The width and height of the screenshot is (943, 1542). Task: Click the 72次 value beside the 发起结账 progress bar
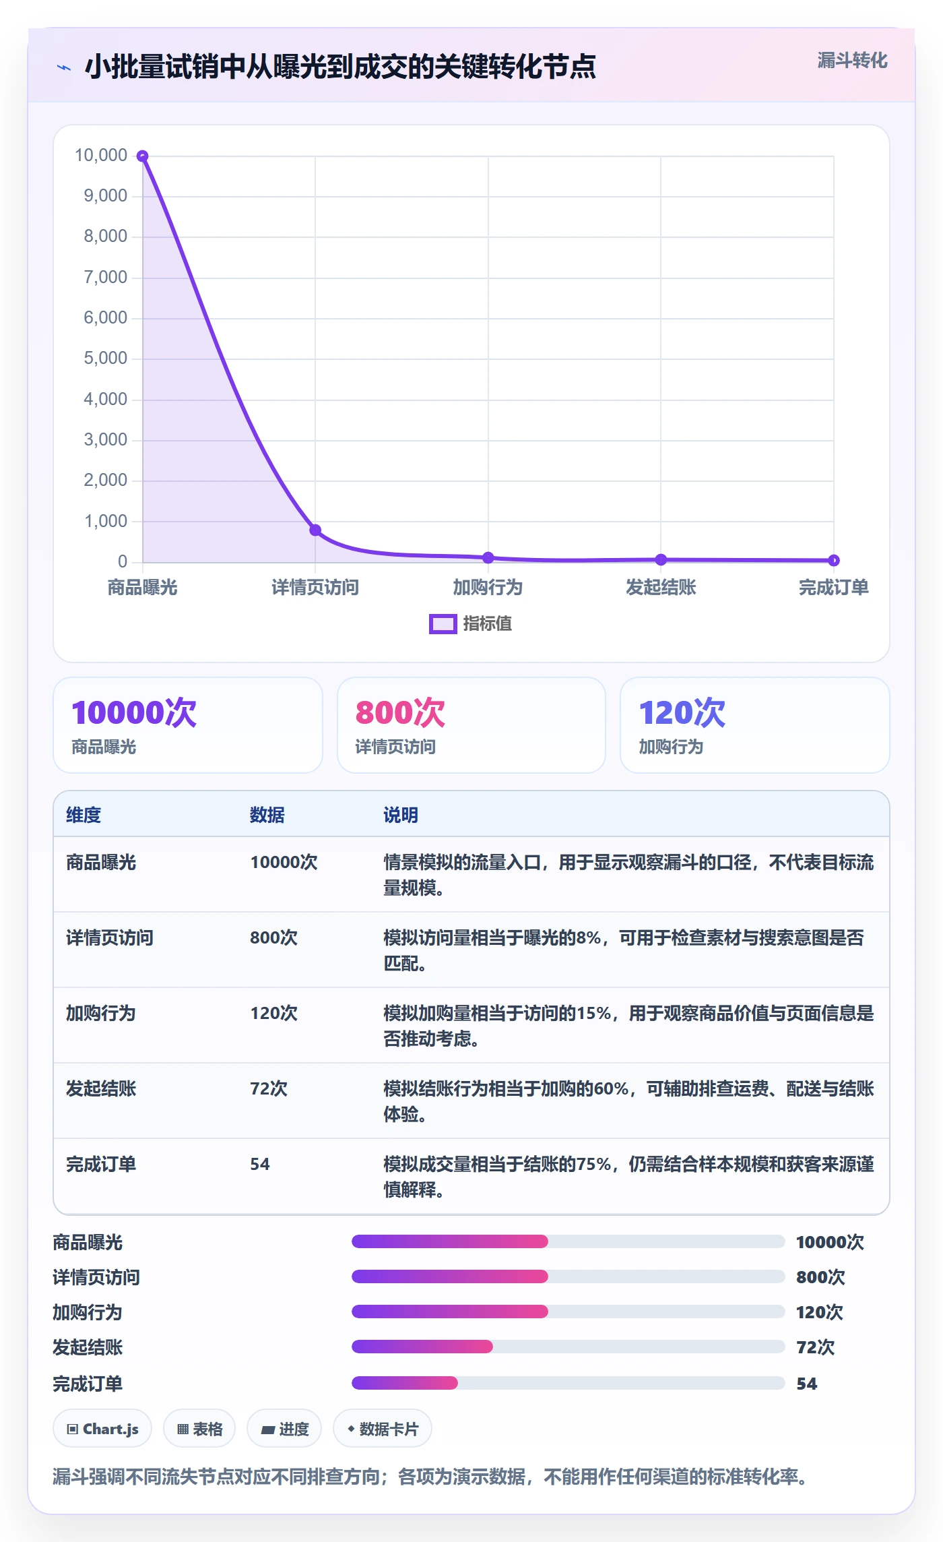pyautogui.click(x=815, y=1347)
